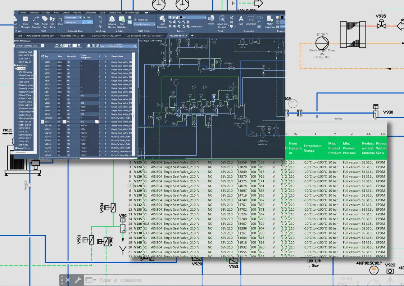Expand the Annotation panel title dropdown
This screenshot has height=286, width=404.
250,31
